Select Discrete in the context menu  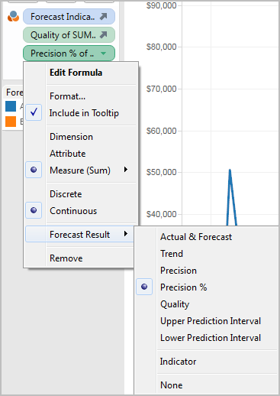(66, 194)
